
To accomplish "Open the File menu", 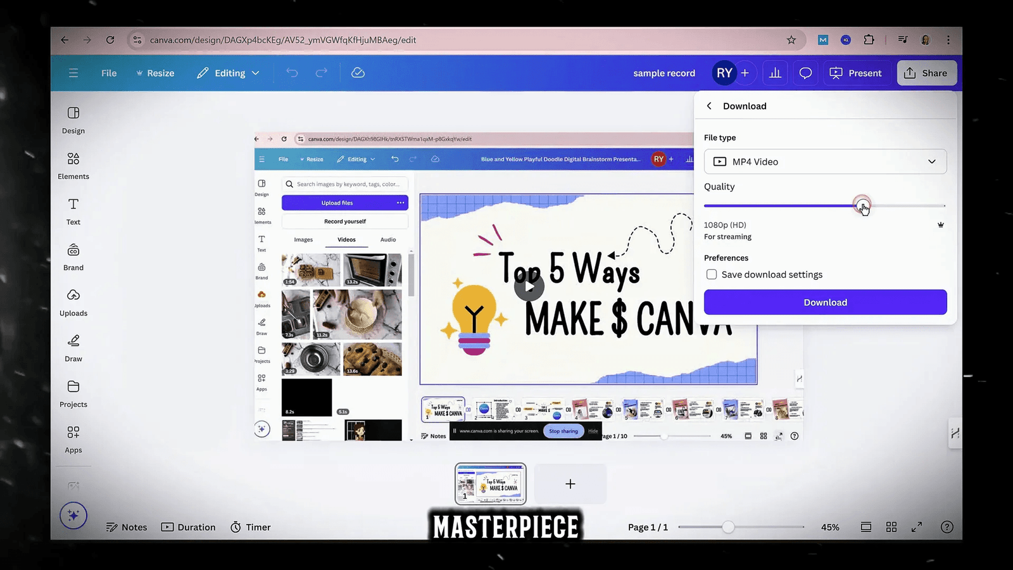I will point(109,73).
